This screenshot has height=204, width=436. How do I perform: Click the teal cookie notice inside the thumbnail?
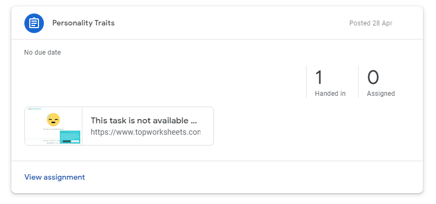[70, 137]
